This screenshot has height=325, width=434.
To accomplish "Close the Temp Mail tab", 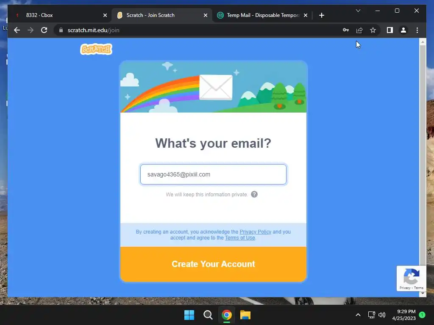I will point(305,15).
